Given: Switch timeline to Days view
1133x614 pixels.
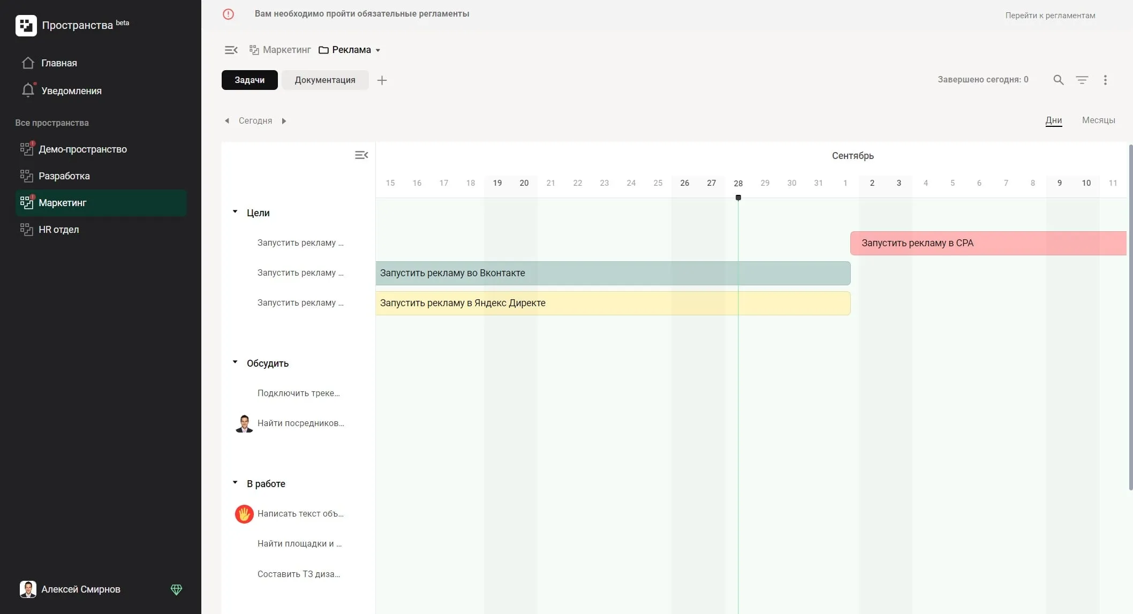Looking at the screenshot, I should pos(1053,120).
